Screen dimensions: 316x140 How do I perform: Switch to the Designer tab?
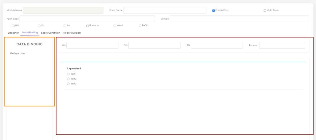point(13,33)
